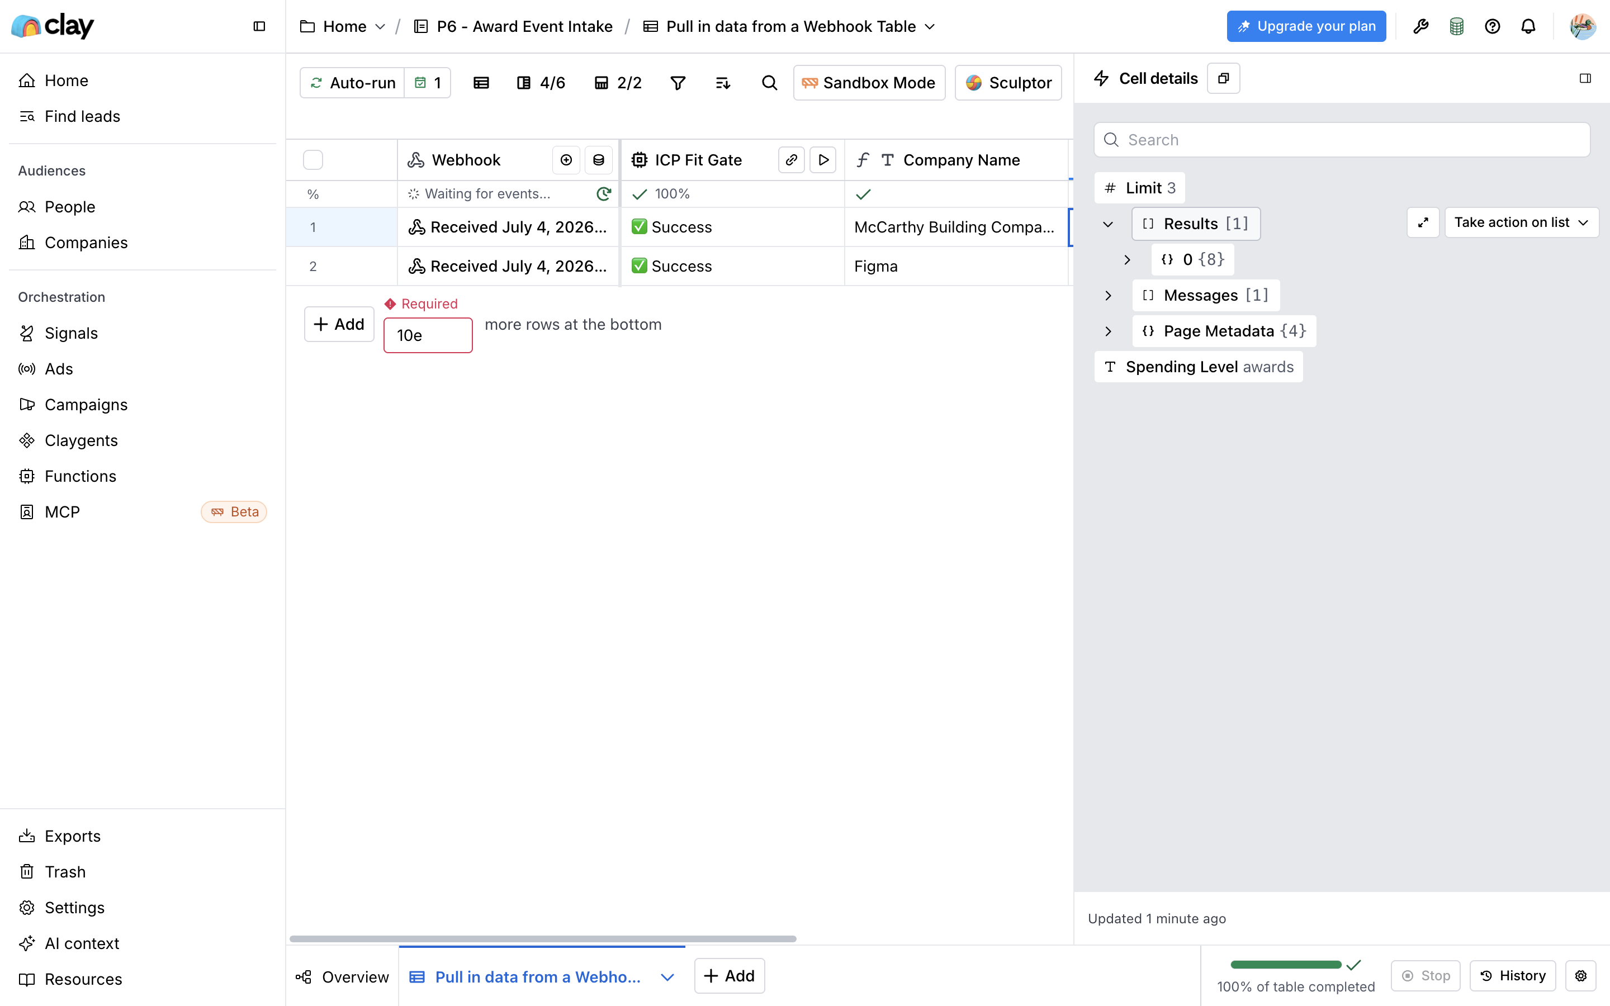1610x1006 pixels.
Task: Open the sort icon
Action: click(722, 83)
